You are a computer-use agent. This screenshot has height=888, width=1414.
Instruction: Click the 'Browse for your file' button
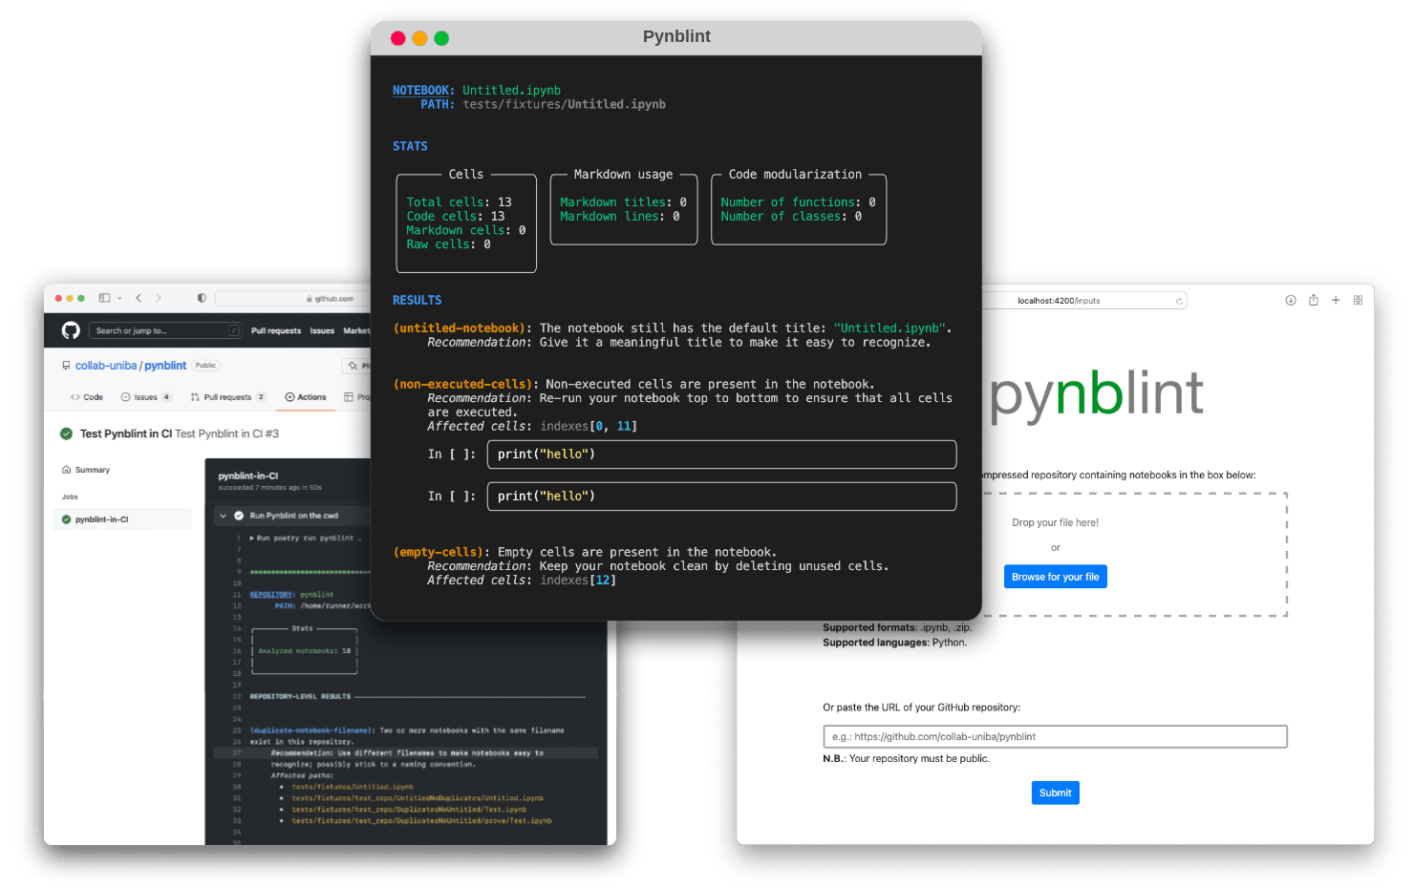(1055, 577)
